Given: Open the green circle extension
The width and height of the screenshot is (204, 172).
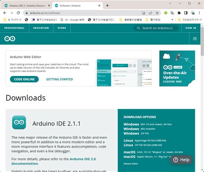Looking at the screenshot, I should pos(166,13).
